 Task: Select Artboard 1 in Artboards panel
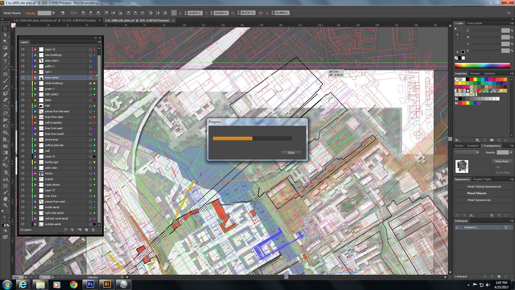pyautogui.click(x=483, y=227)
